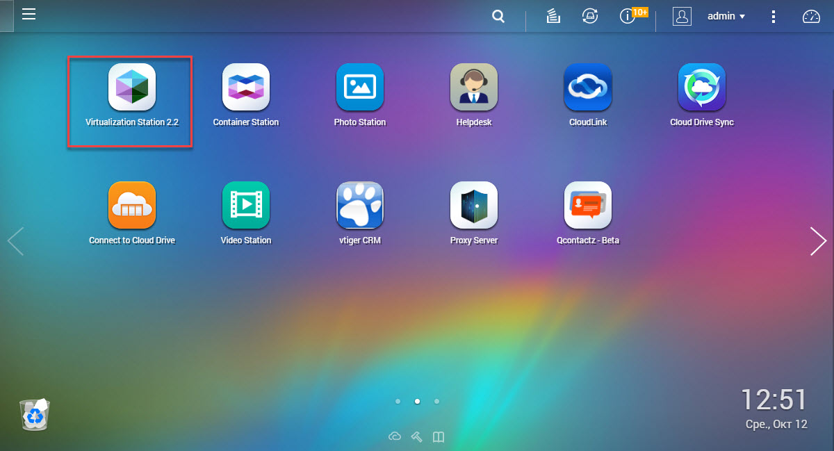
Task: Launch CloudLink app
Action: (x=588, y=88)
